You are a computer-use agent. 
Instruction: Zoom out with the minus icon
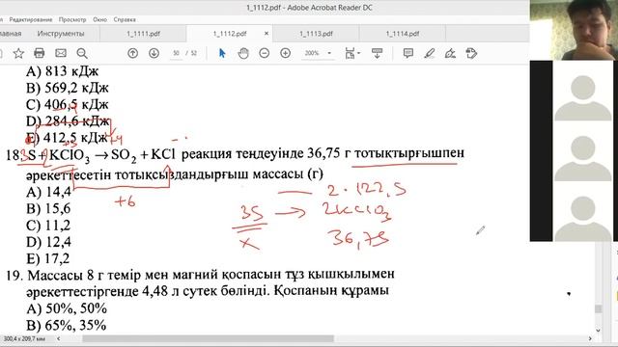265,53
